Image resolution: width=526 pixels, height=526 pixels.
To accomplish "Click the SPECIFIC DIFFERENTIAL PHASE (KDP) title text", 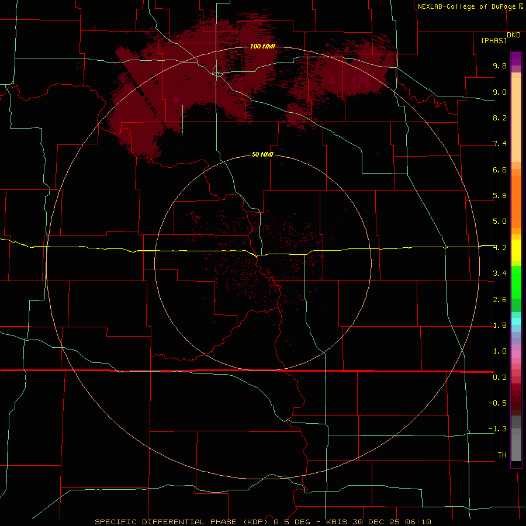I will pyautogui.click(x=181, y=522).
